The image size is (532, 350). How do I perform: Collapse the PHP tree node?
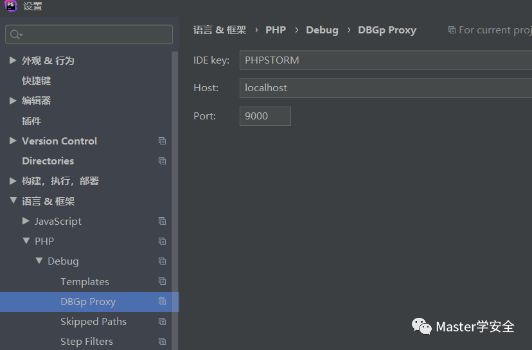26,241
